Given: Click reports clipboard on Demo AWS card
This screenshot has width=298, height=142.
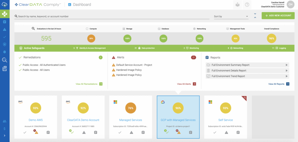Looking at the screenshot, I should click(48, 132).
